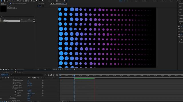The height and width of the screenshot is (102, 183).
Task: Select the Shape tool in toolbar
Action: 23,1
